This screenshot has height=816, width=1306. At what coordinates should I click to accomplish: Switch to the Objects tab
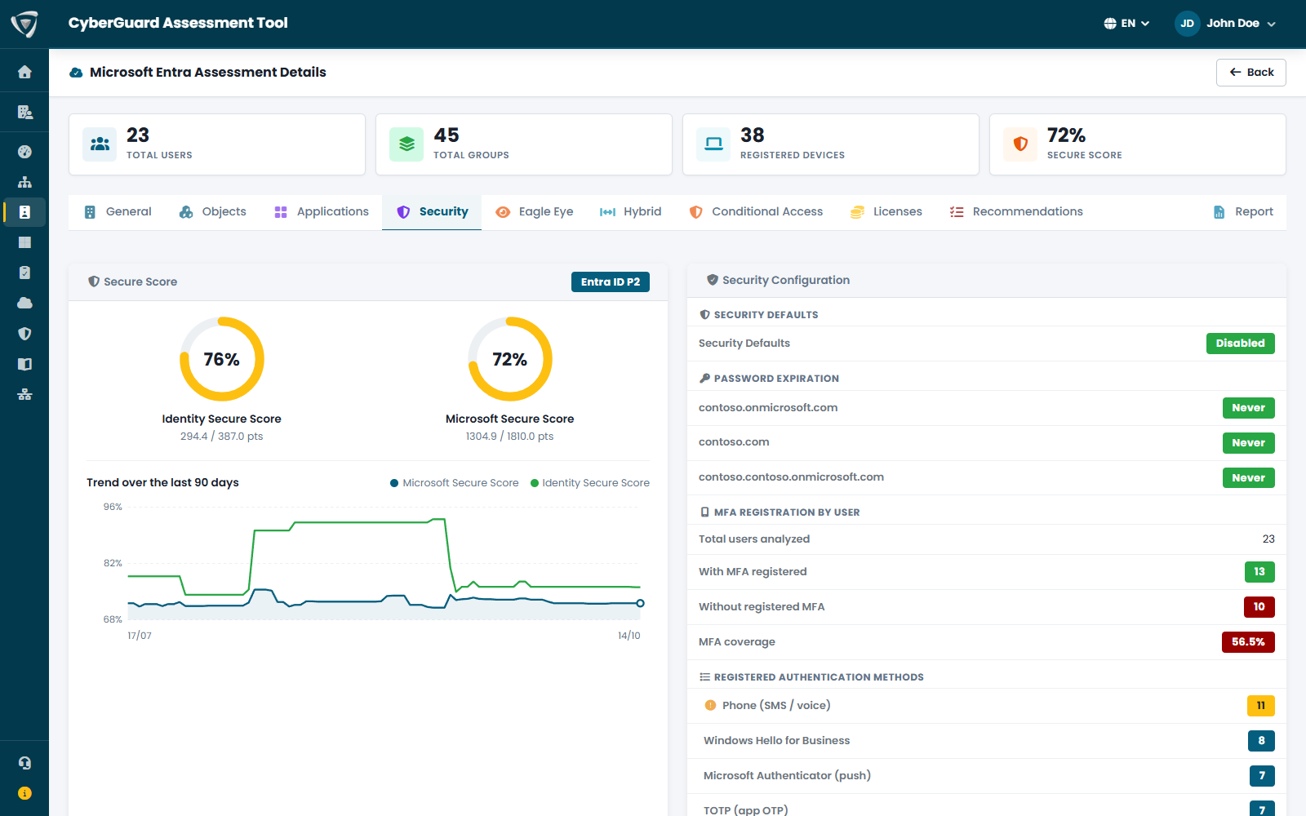(212, 212)
